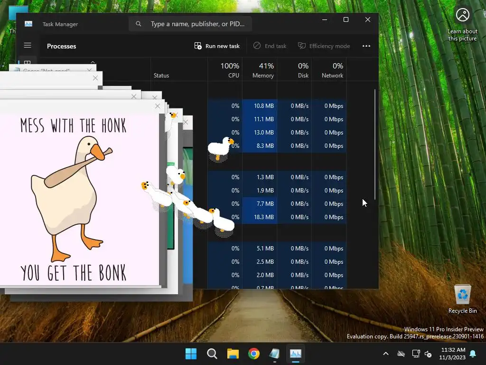Viewport: 486px width, 365px height.
Task: Select the row with 13.0 MB memory
Action: pyautogui.click(x=277, y=133)
